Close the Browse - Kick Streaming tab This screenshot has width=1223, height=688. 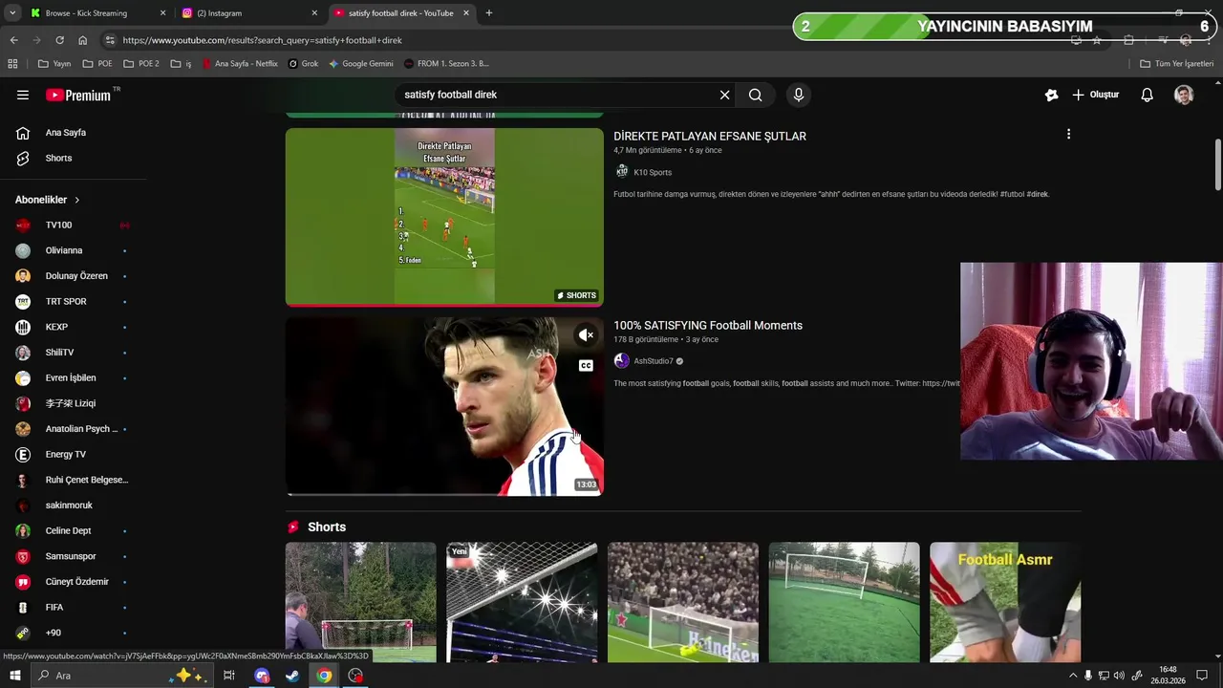pos(162,13)
